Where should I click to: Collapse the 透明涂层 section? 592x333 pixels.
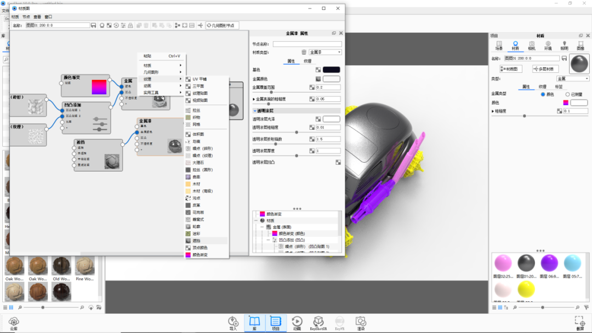[255, 111]
